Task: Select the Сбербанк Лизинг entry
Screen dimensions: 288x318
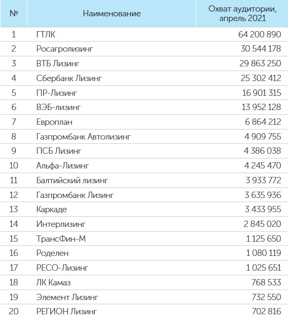Action: point(69,78)
